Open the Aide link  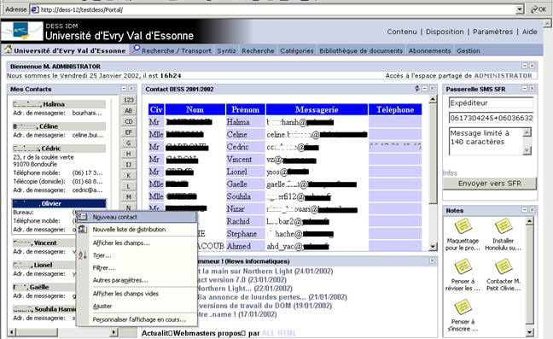(x=529, y=32)
